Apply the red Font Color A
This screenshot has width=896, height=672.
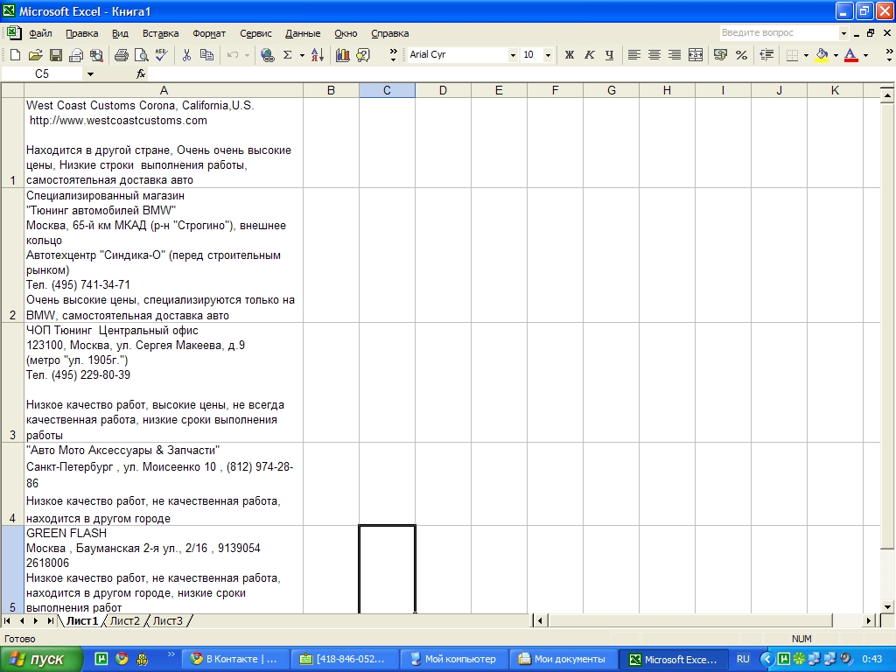tap(850, 55)
